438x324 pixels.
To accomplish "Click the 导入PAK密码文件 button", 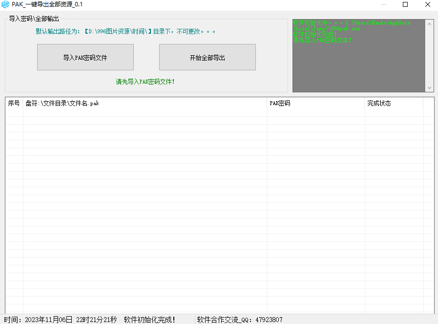I will 85,57.
